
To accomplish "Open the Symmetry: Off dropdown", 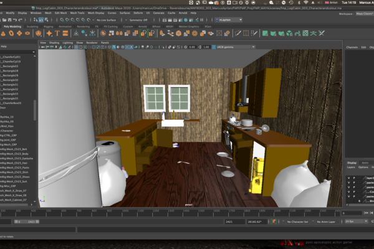I will (139, 20).
